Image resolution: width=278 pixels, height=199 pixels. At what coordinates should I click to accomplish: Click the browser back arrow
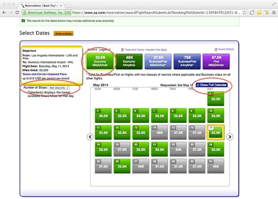4,13
